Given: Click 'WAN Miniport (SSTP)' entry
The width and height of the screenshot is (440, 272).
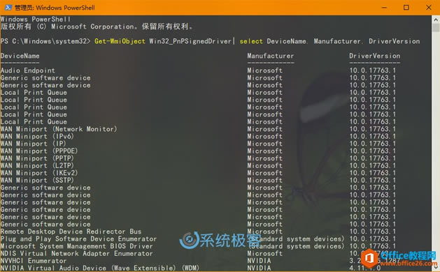Looking at the screenshot, I should [x=37, y=180].
